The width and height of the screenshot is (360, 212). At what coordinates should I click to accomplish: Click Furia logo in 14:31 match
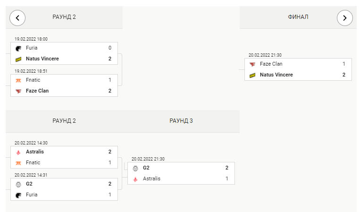(x=18, y=195)
